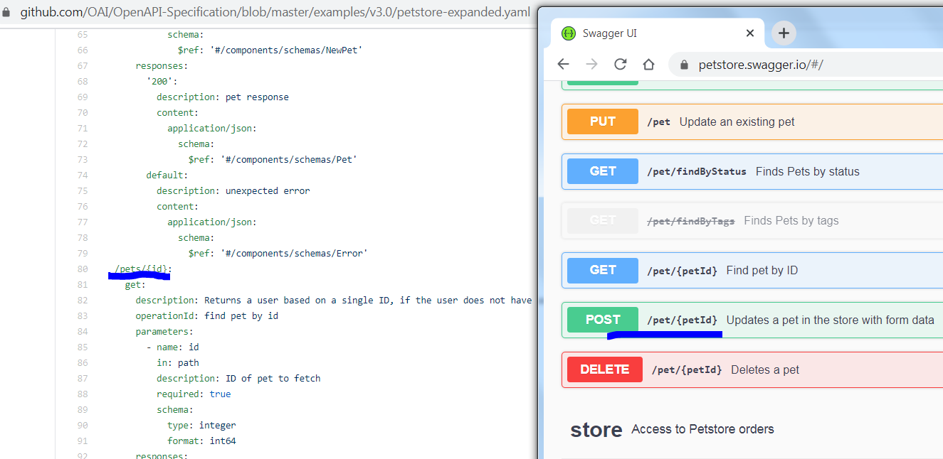Screen dimensions: 943x459
Task: Close the Swagger UI tab
Action: pos(750,33)
